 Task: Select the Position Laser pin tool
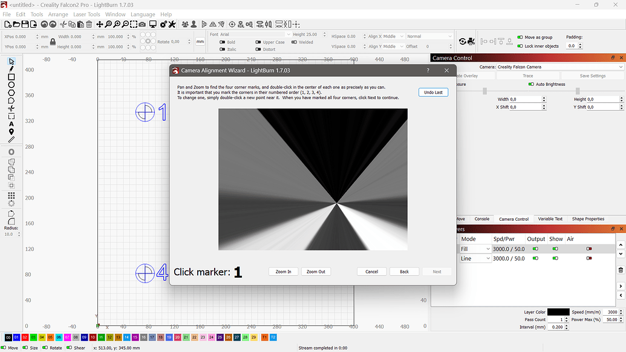[11, 132]
